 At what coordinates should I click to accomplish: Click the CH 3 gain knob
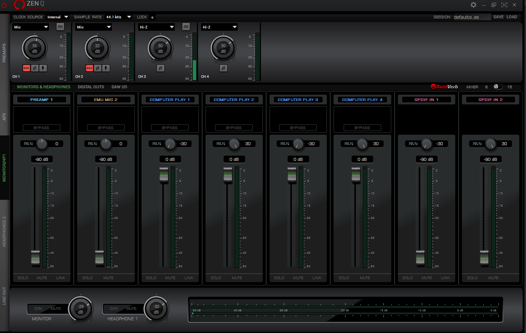tap(160, 48)
